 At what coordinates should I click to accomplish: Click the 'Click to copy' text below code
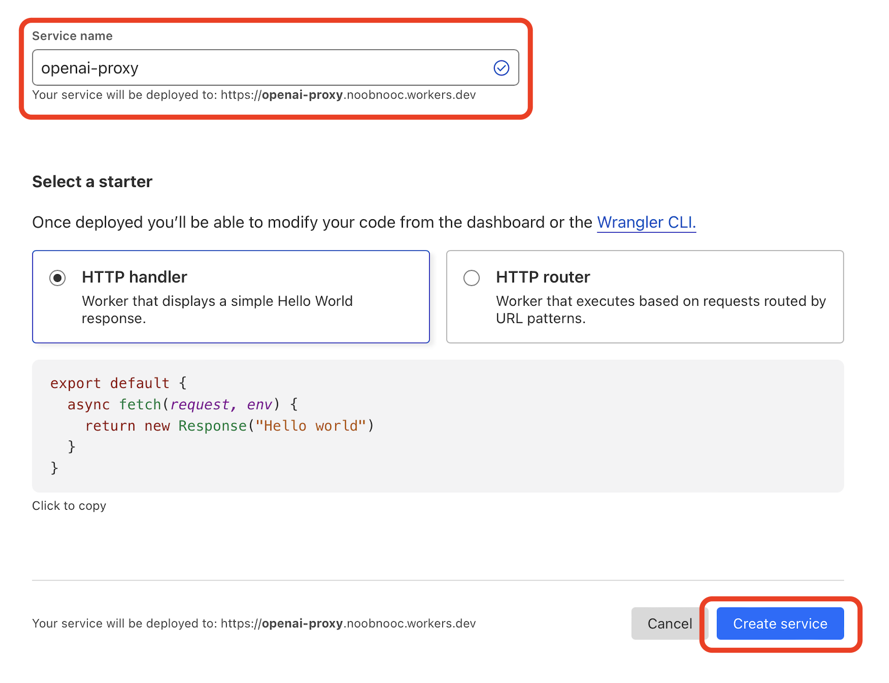(69, 505)
